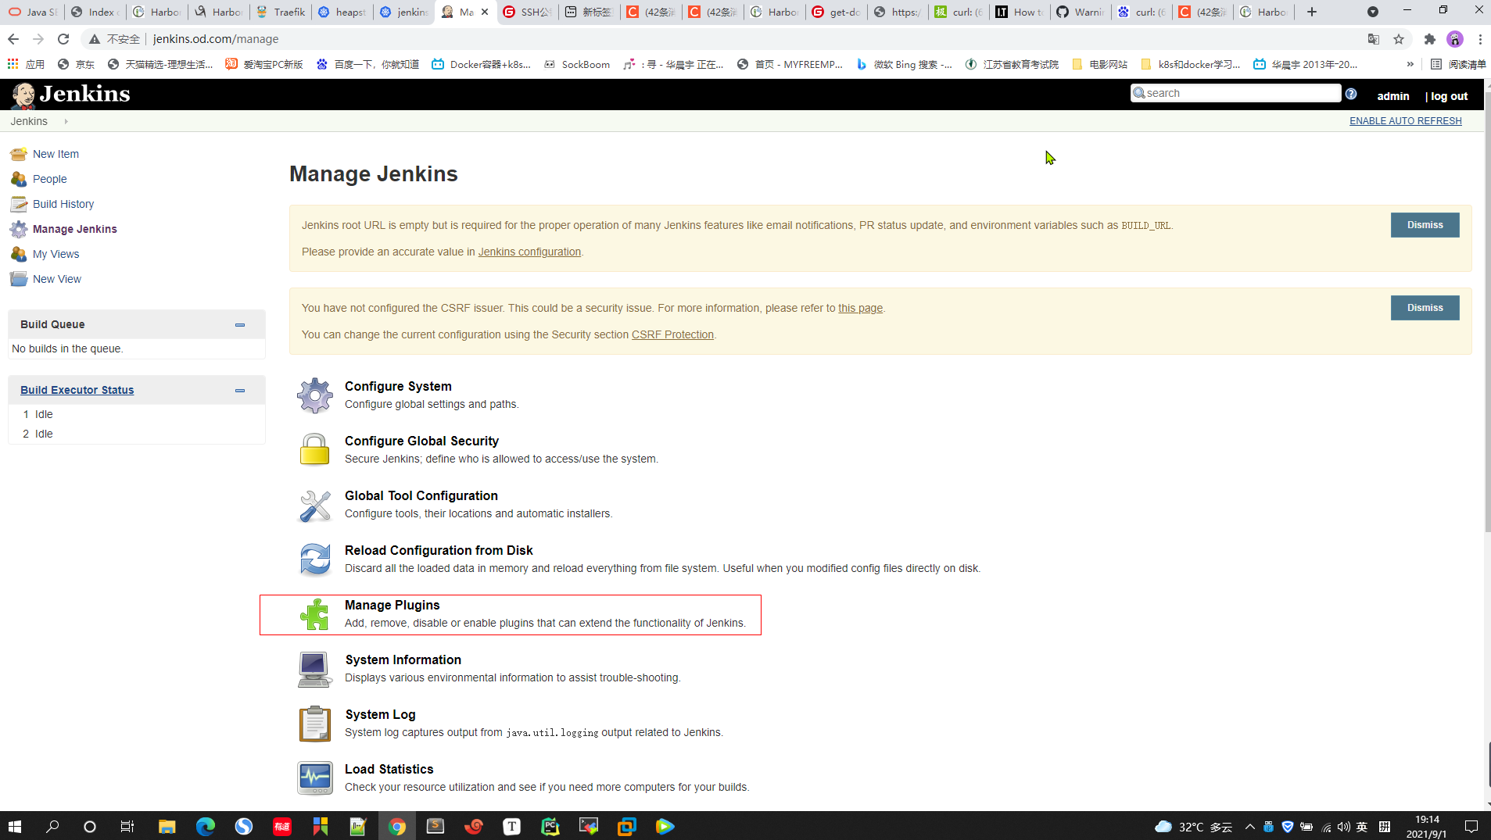Click the search help question mark icon
The height and width of the screenshot is (840, 1491).
pyautogui.click(x=1350, y=94)
